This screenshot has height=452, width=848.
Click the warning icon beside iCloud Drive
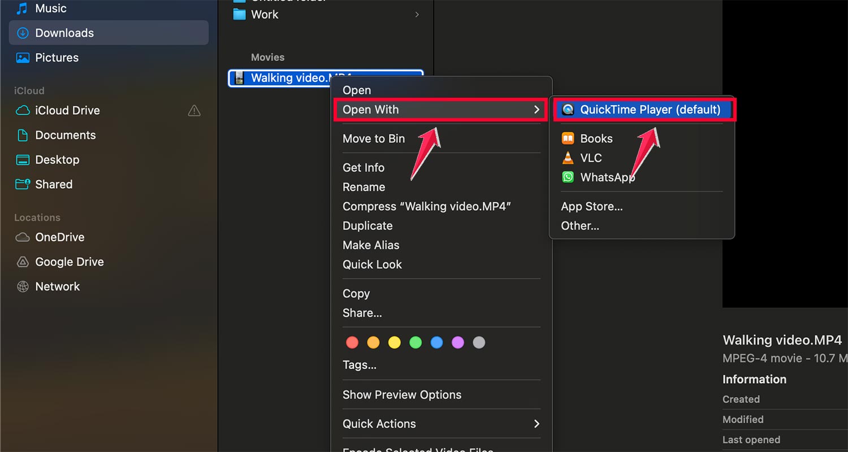[x=194, y=111]
